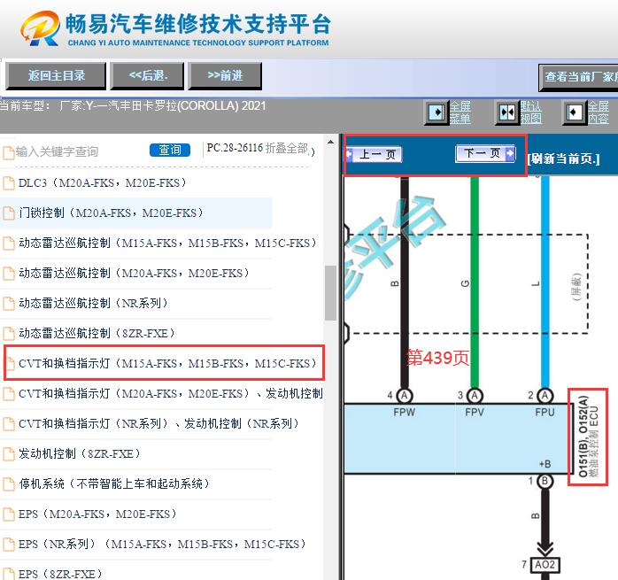Click document icon beside 动态雷达巡航控制 (NR系列)
This screenshot has width=618, height=580.
tap(9, 303)
